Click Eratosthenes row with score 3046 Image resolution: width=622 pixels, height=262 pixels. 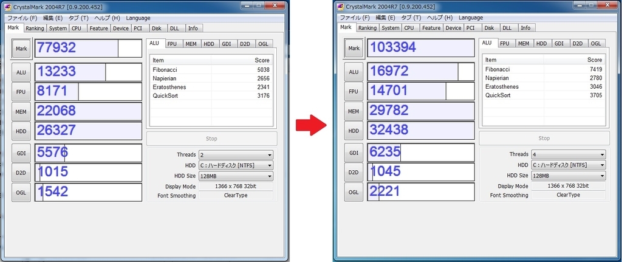pos(544,86)
